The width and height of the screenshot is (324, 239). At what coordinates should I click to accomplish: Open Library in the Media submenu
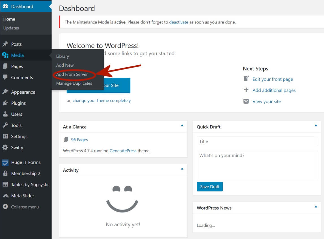click(62, 56)
